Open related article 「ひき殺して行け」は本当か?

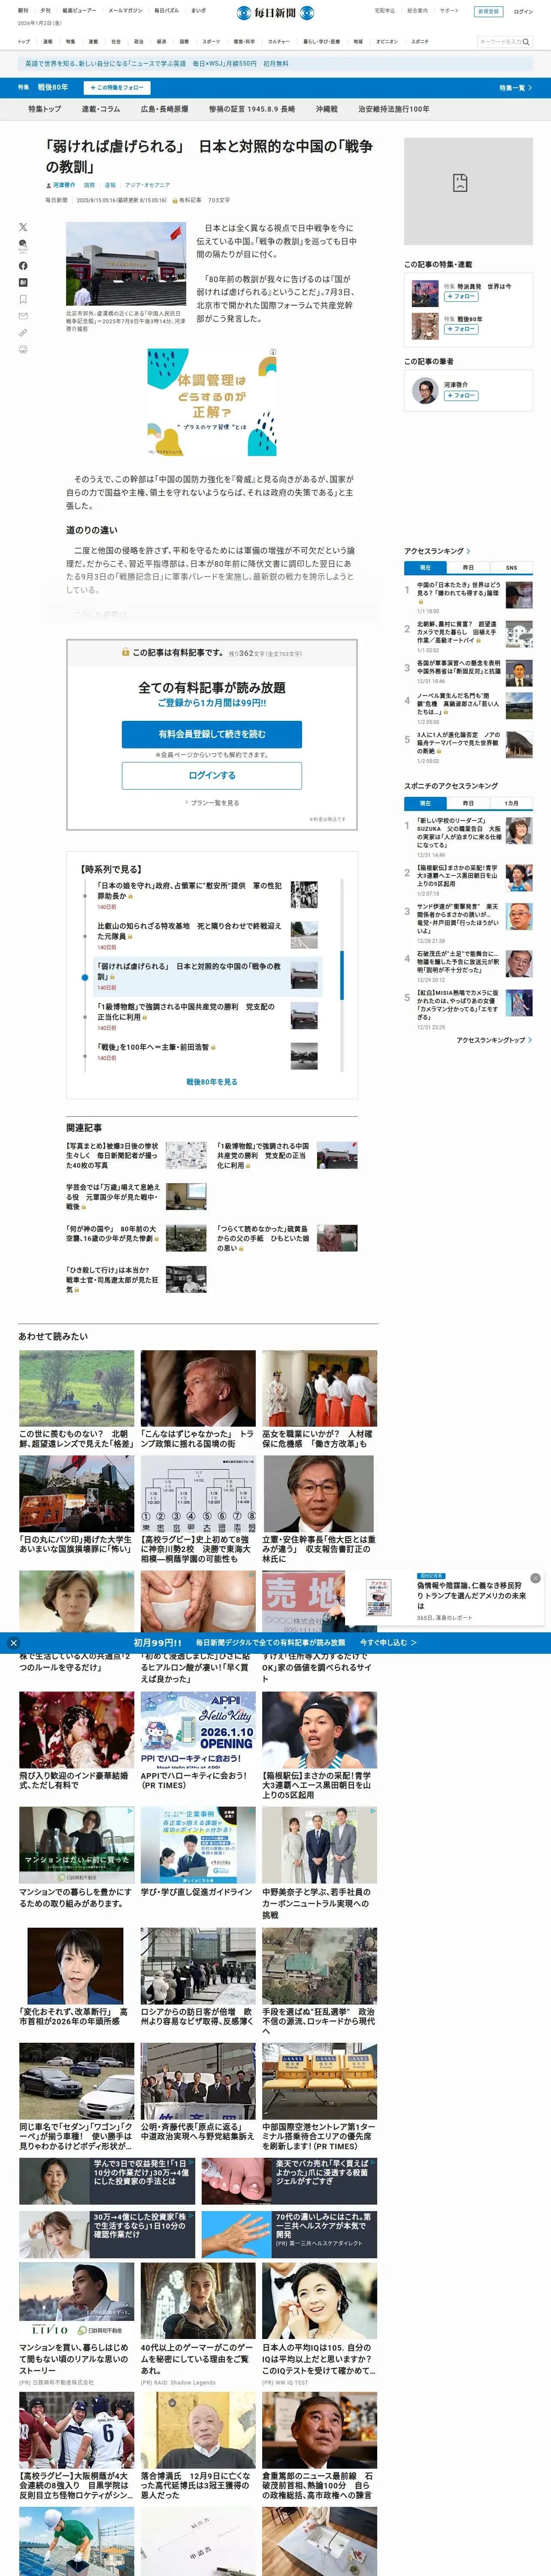click(x=112, y=1279)
